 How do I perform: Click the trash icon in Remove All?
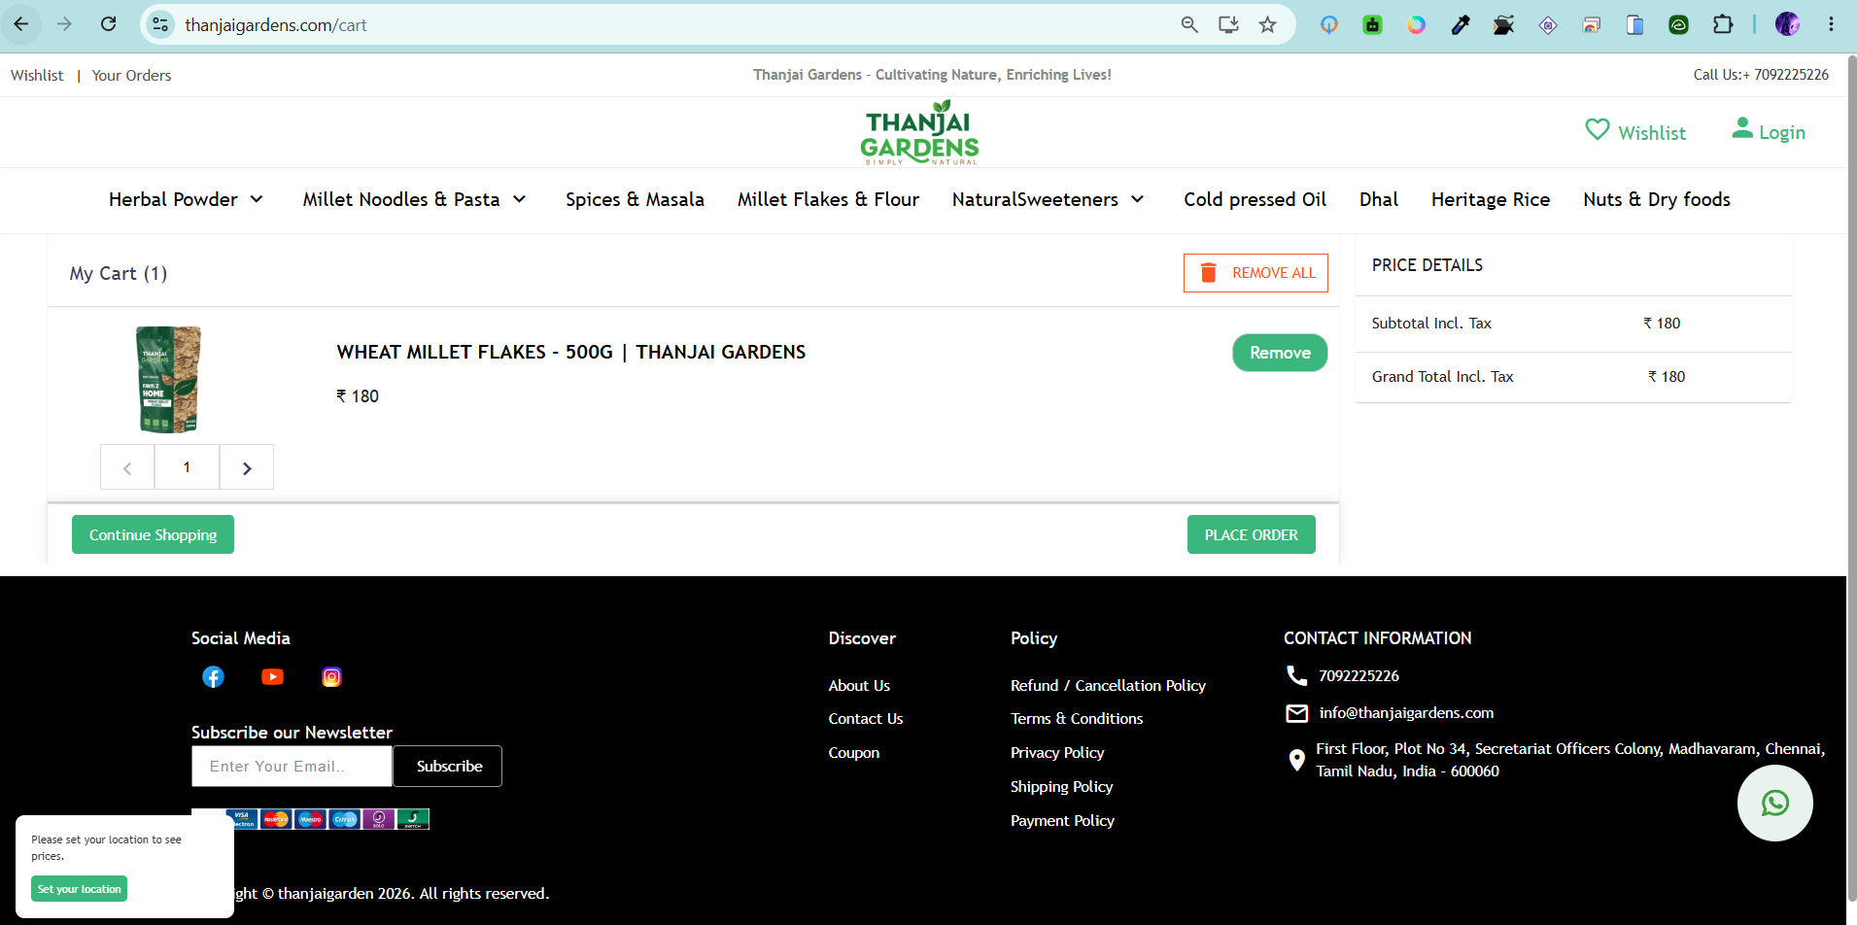click(x=1208, y=273)
